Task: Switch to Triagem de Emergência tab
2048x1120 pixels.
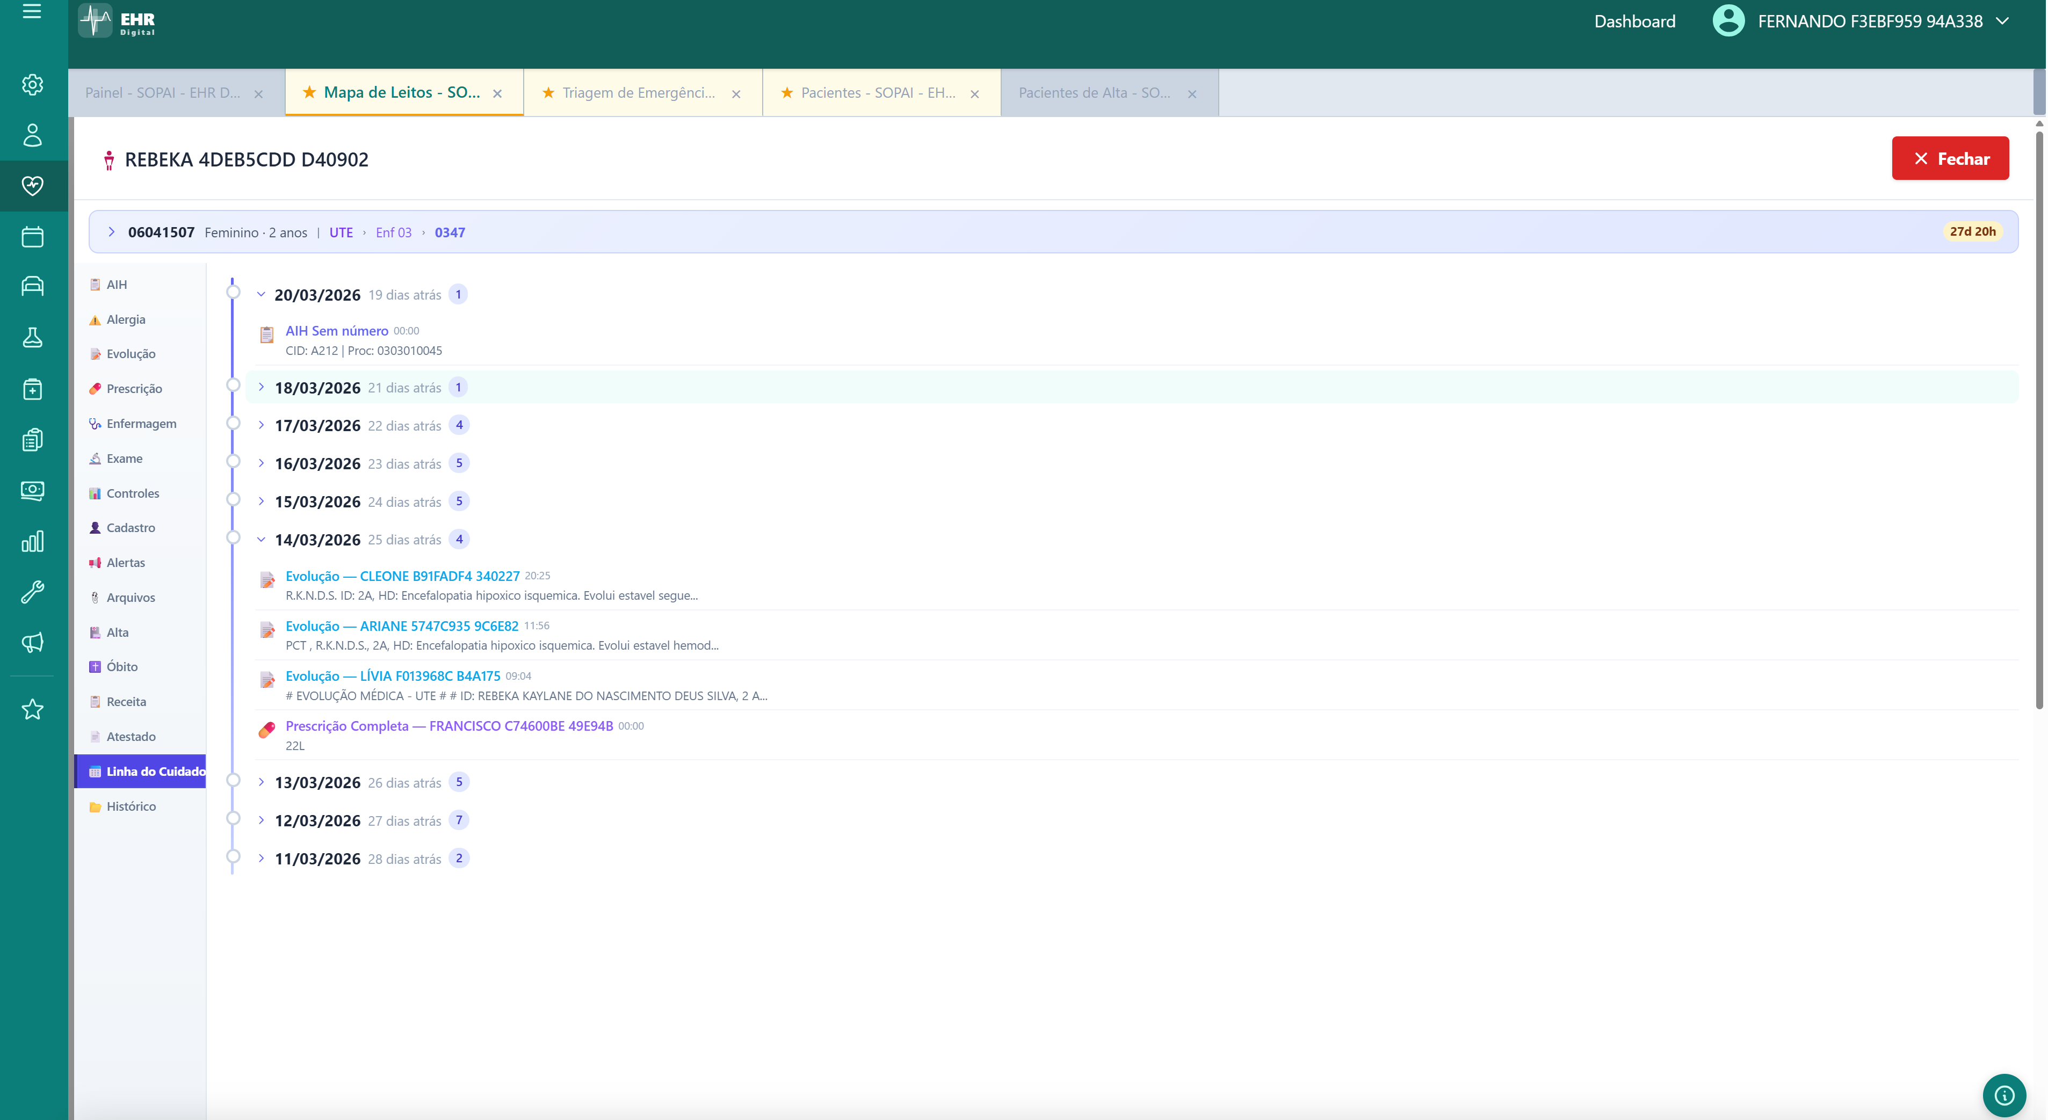Action: tap(639, 93)
